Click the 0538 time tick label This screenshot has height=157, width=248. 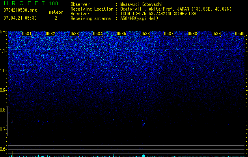click(192, 34)
